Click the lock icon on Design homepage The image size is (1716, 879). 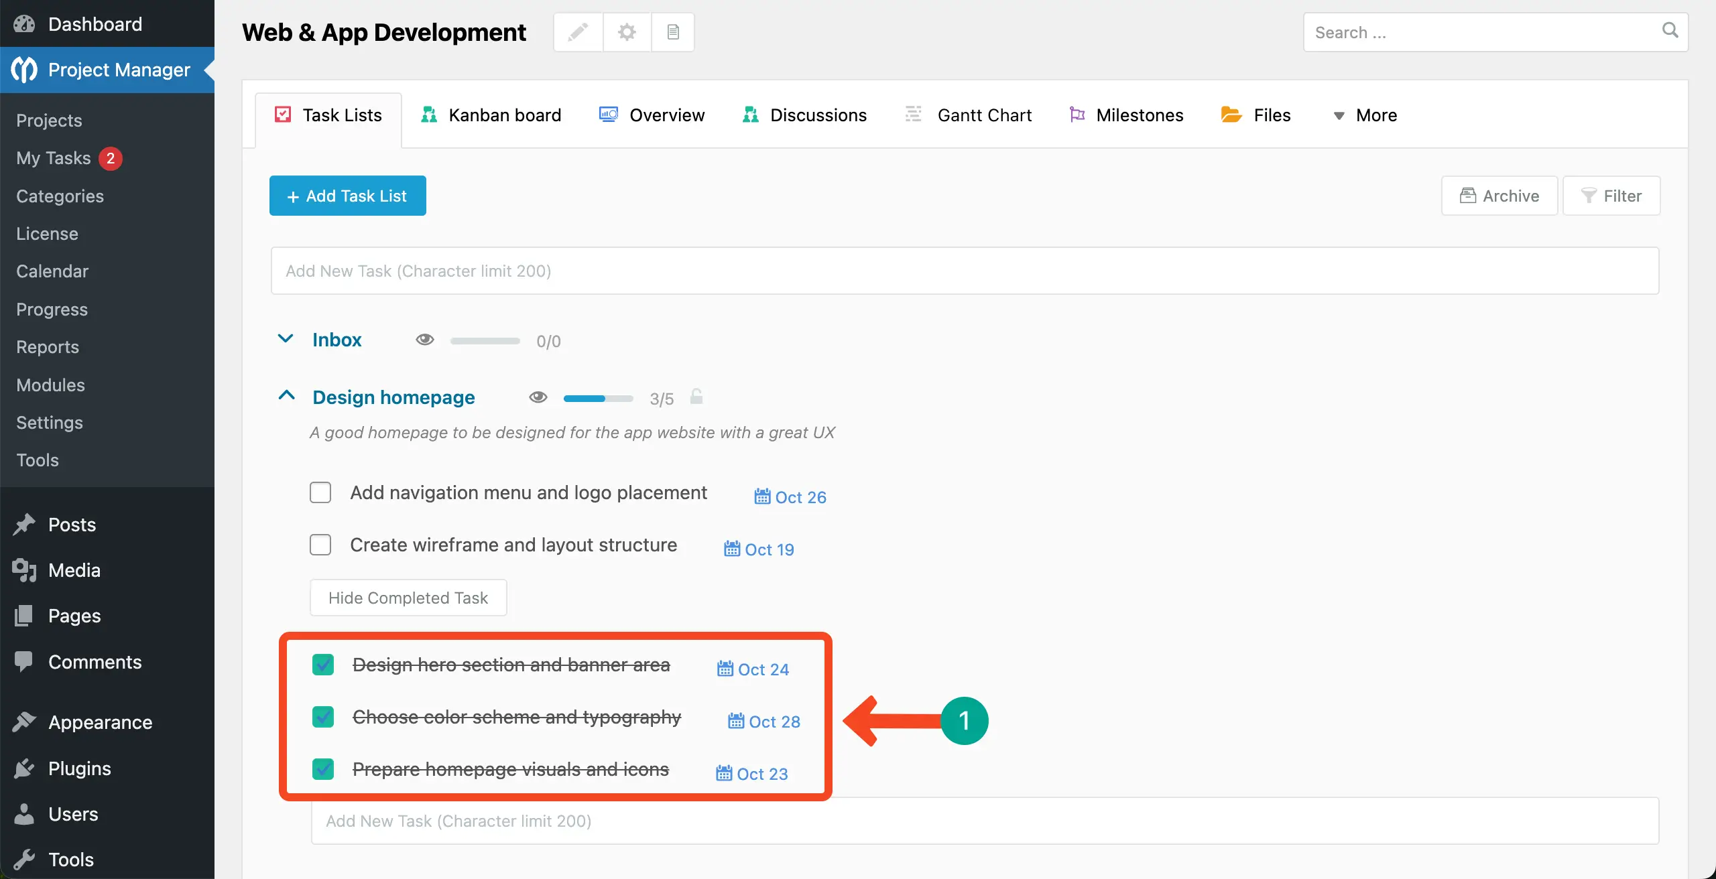(696, 397)
